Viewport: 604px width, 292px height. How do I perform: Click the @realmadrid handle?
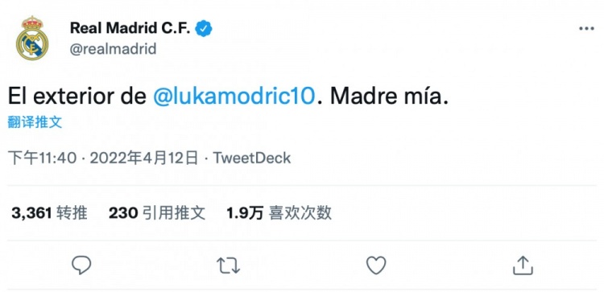click(113, 49)
